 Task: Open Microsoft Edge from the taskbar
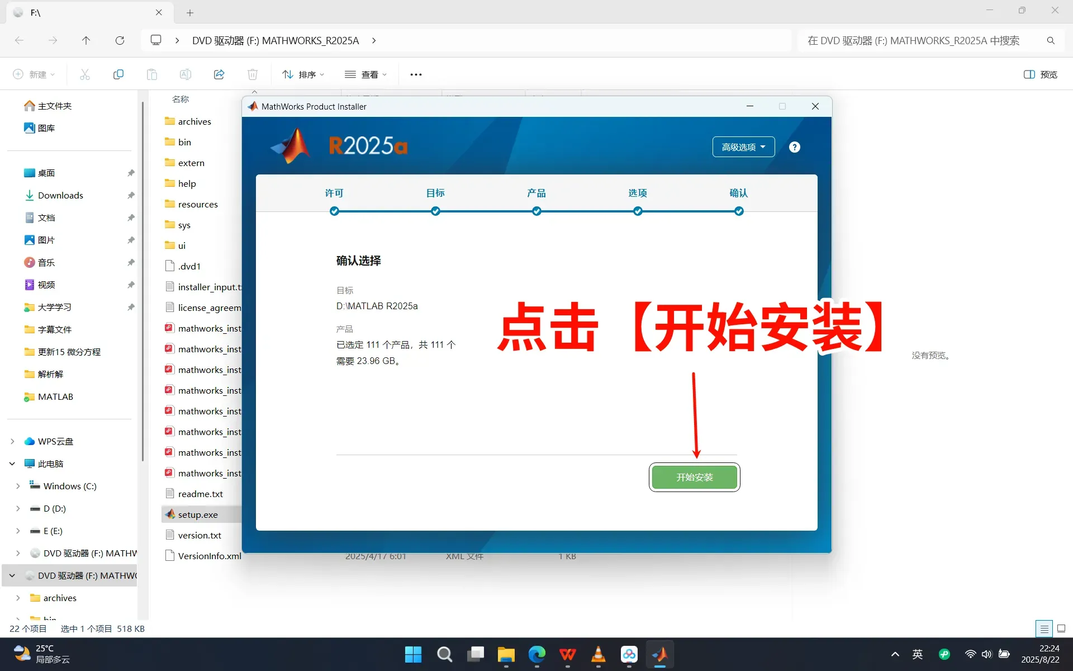tap(536, 654)
